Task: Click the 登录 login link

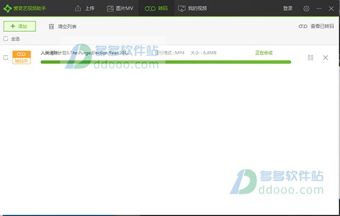Action: pos(288,9)
